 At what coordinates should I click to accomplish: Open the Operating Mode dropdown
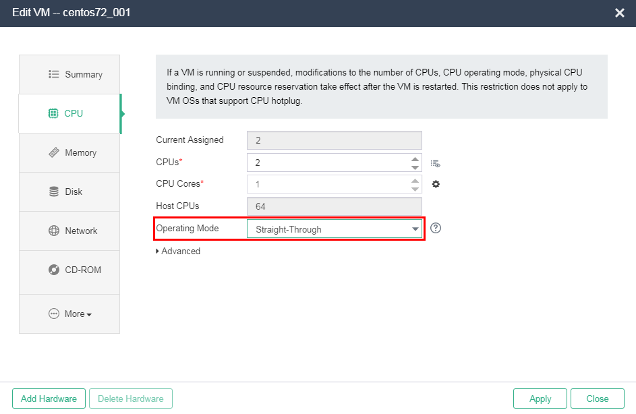click(x=335, y=229)
